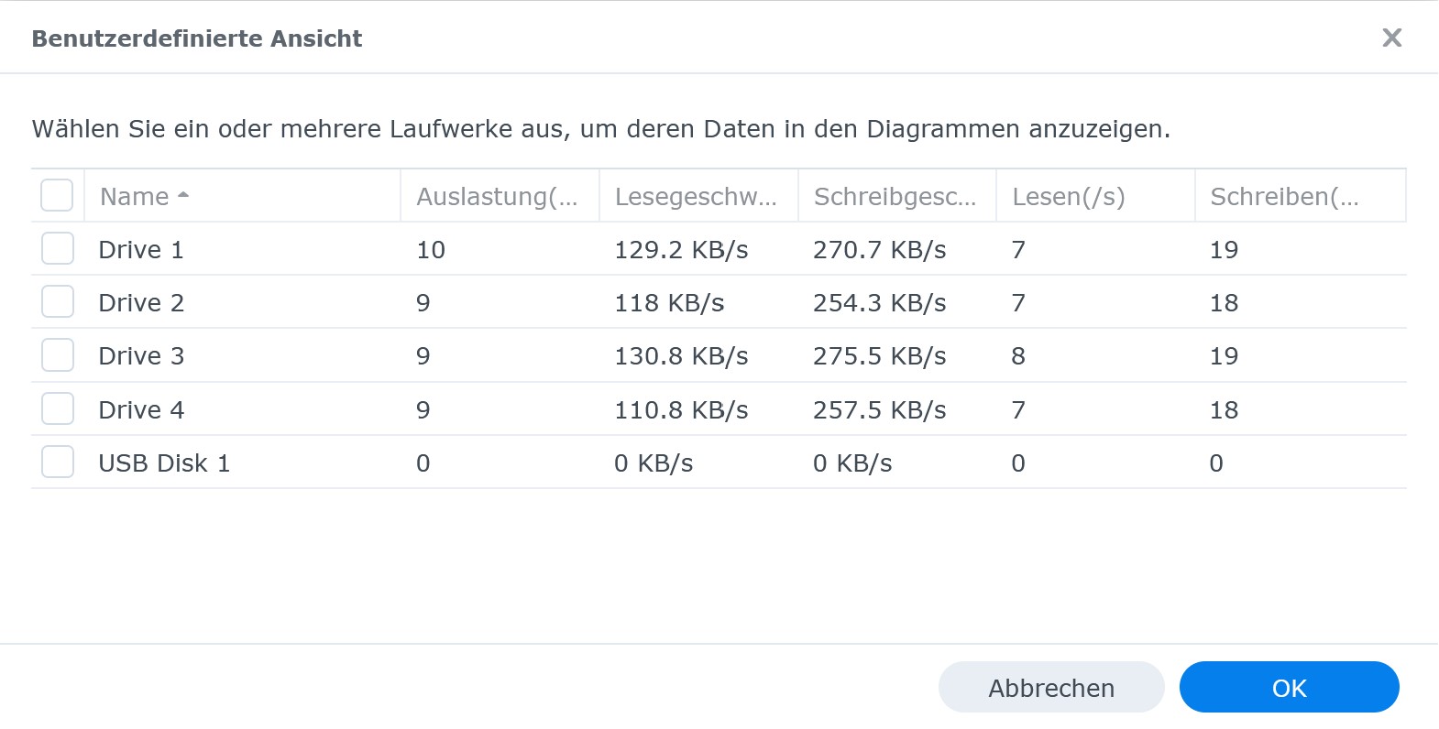Enable the checkbox for Drive 1

click(x=57, y=247)
